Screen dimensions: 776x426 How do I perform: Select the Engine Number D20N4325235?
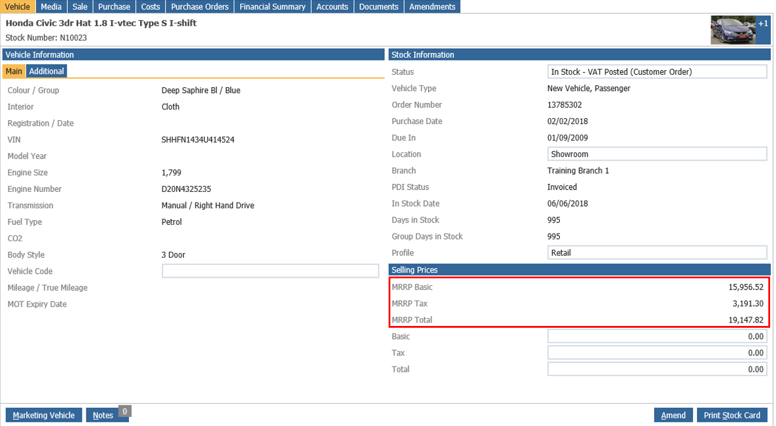[x=186, y=189]
